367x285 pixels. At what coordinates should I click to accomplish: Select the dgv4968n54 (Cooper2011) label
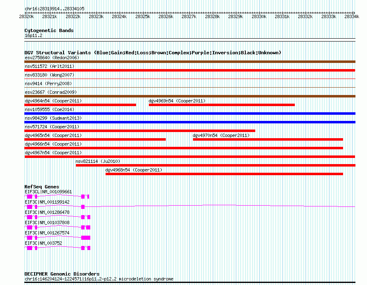coord(134,170)
